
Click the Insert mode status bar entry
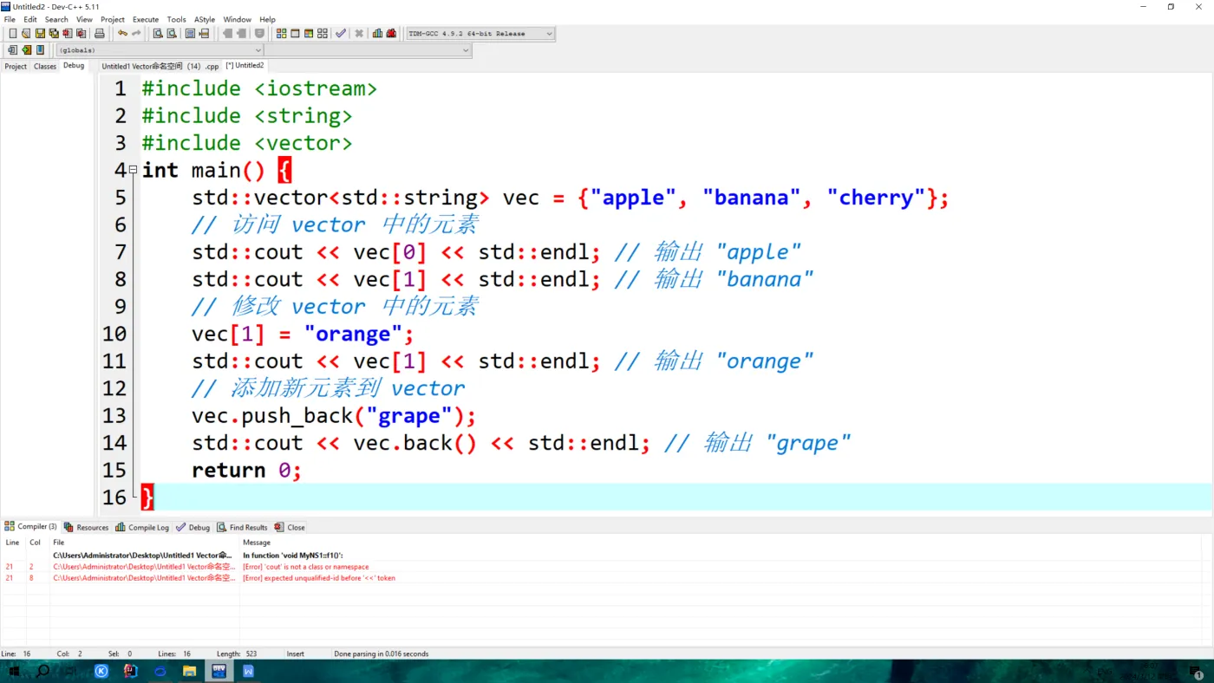(x=295, y=654)
